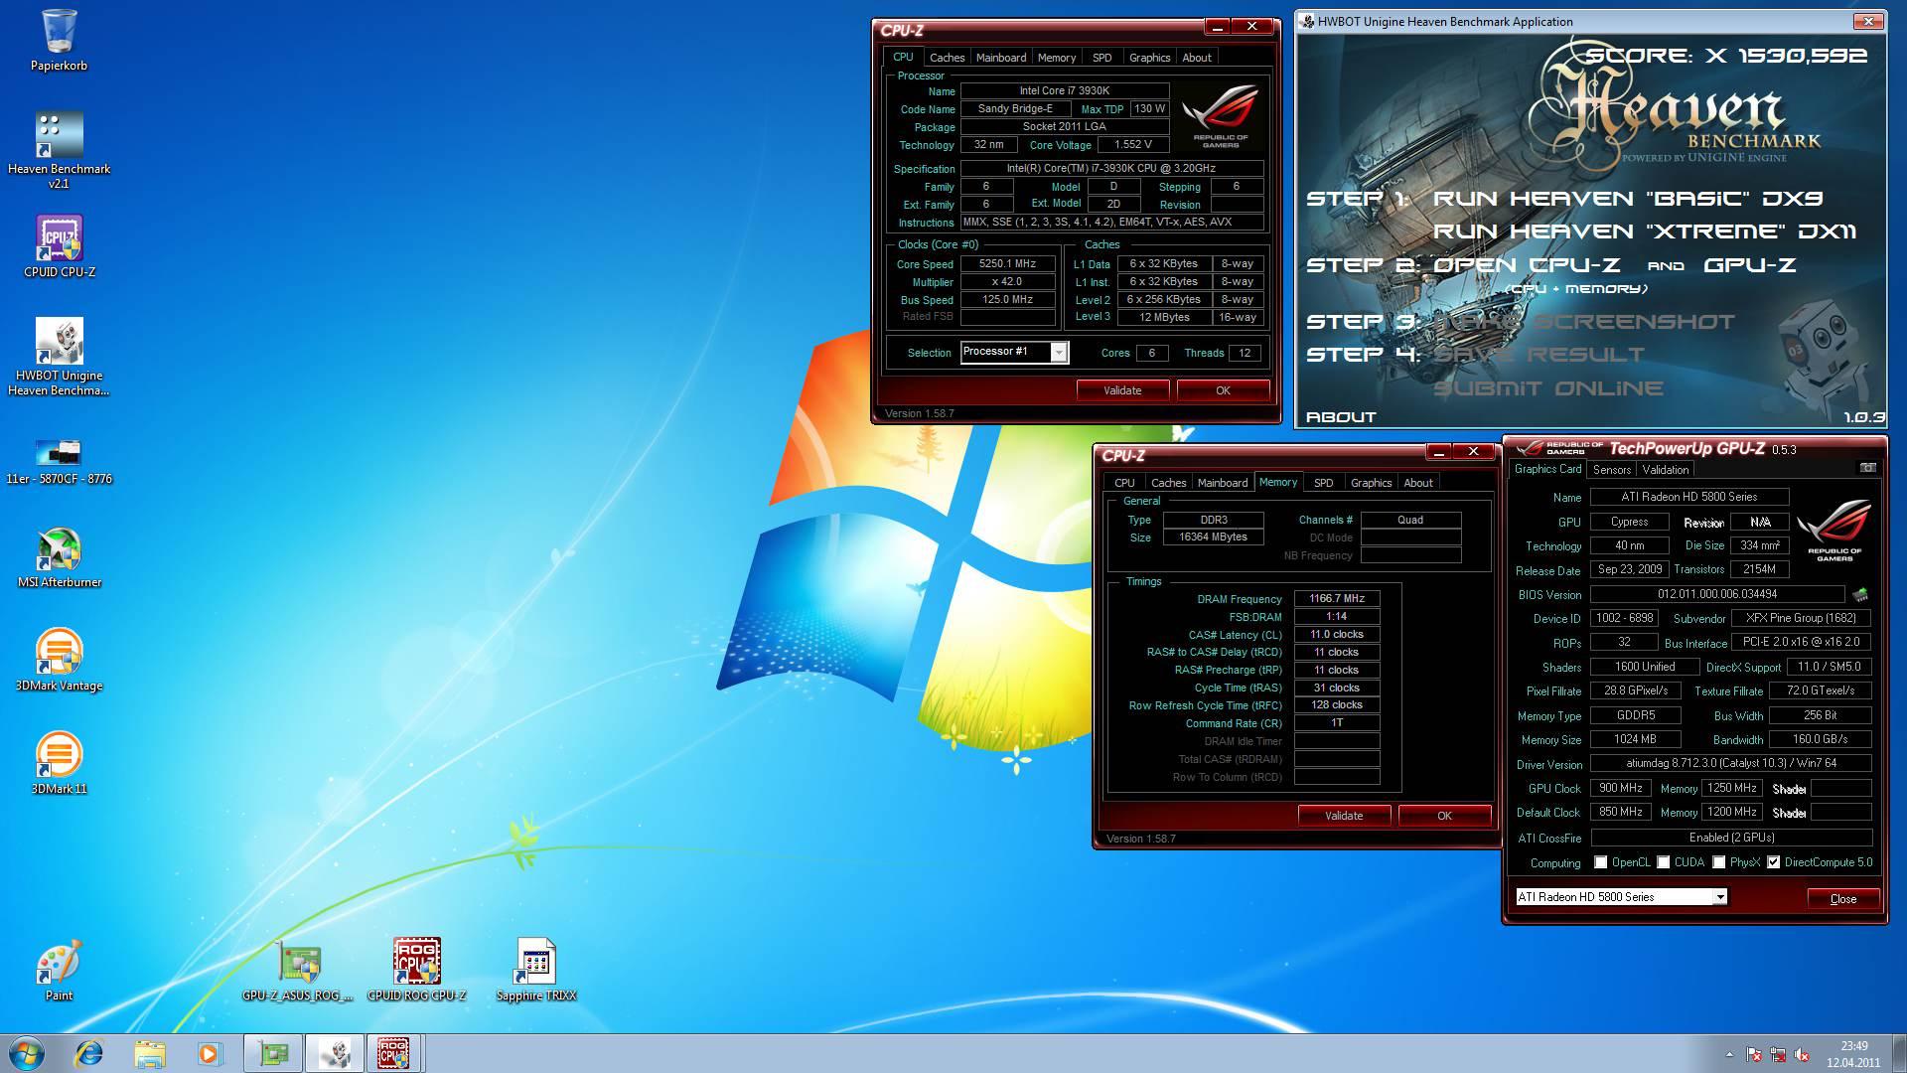Click Validate in top CPU-Z window
The height and width of the screenshot is (1073, 1907).
(1122, 390)
